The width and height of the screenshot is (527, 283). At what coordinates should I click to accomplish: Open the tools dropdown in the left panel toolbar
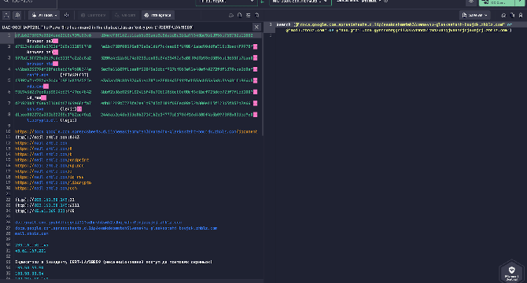click(x=44, y=15)
